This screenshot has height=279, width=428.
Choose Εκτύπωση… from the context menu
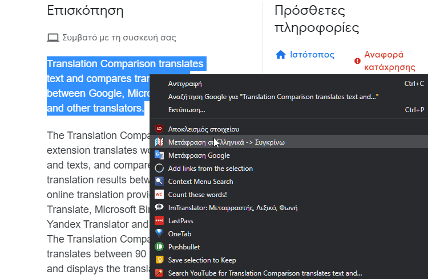tap(289, 110)
